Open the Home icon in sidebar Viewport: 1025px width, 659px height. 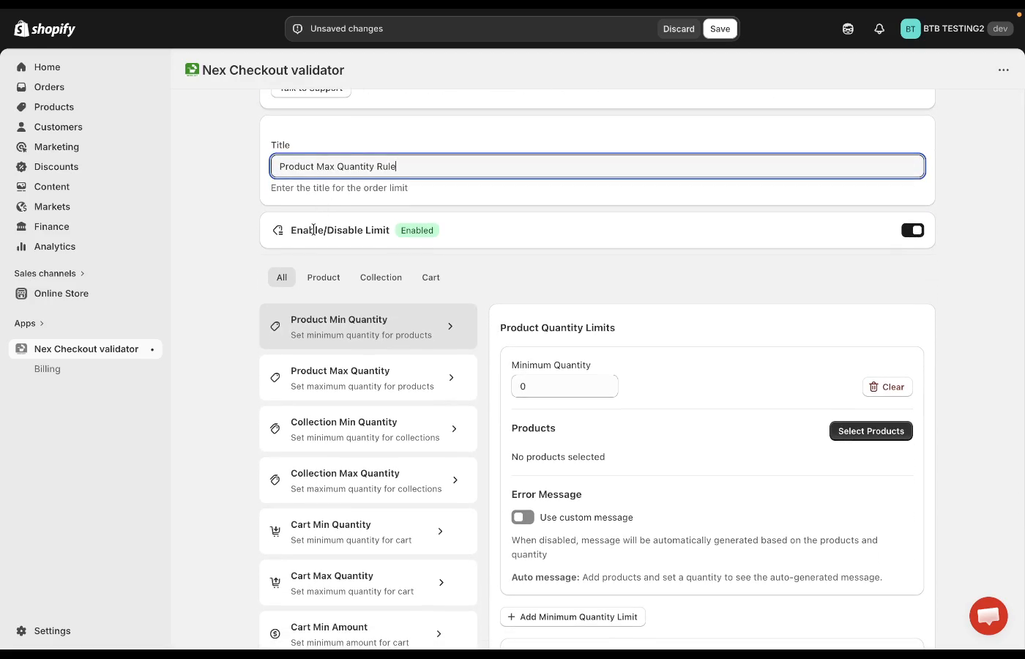[x=21, y=67]
